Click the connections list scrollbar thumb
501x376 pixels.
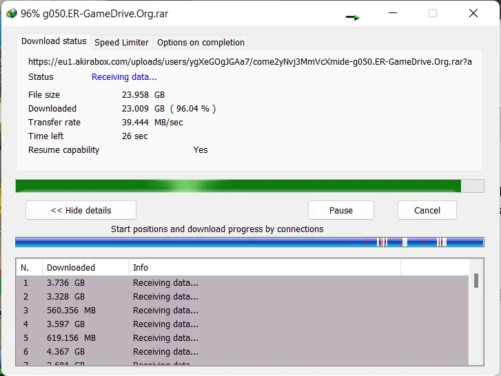tap(476, 280)
